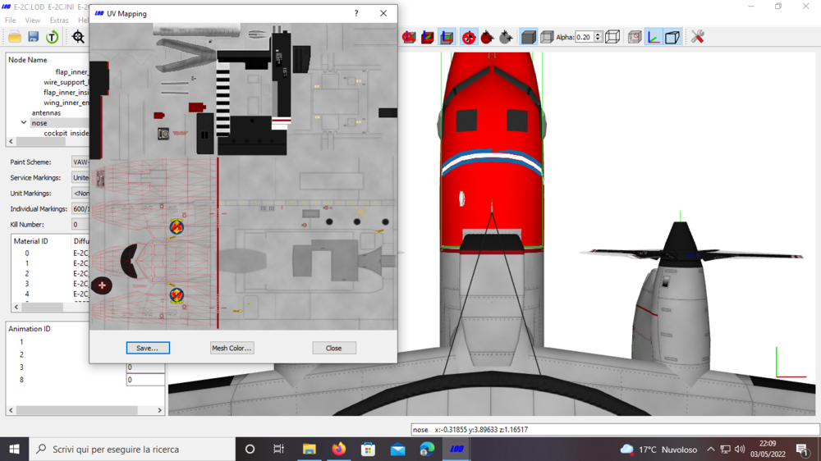Close the UV Mapping dialog with X
Image resolution: width=821 pixels, height=461 pixels.
point(383,14)
